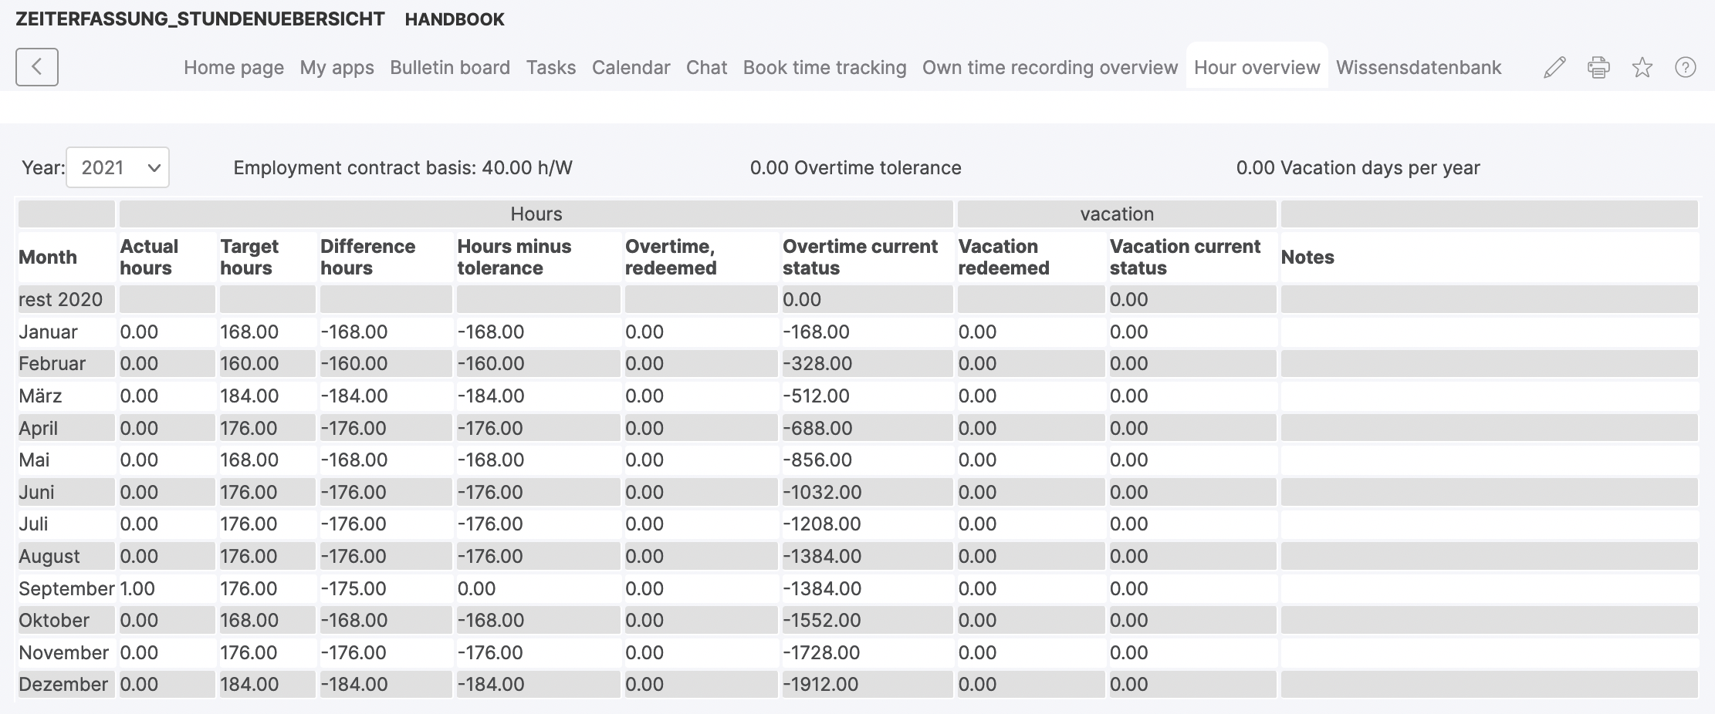Mark this page as favorite with star icon
Image resolution: width=1715 pixels, height=714 pixels.
pos(1642,67)
